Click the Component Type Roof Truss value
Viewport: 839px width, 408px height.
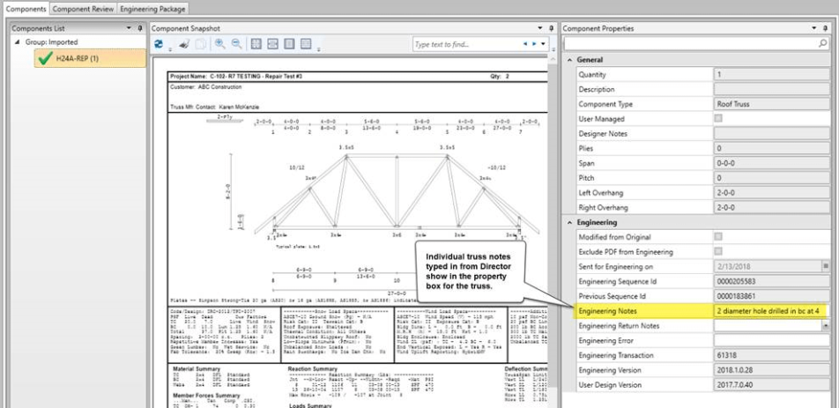tap(772, 104)
